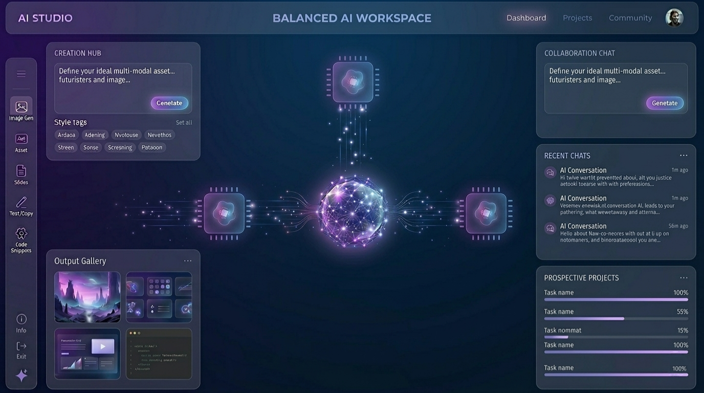The height and width of the screenshot is (393, 704).
Task: Open conversation starting 'Hi twive wartôt'
Action: (616, 177)
